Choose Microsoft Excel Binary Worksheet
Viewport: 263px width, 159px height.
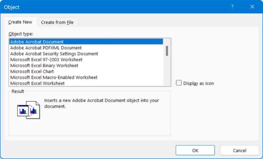pos(86,66)
